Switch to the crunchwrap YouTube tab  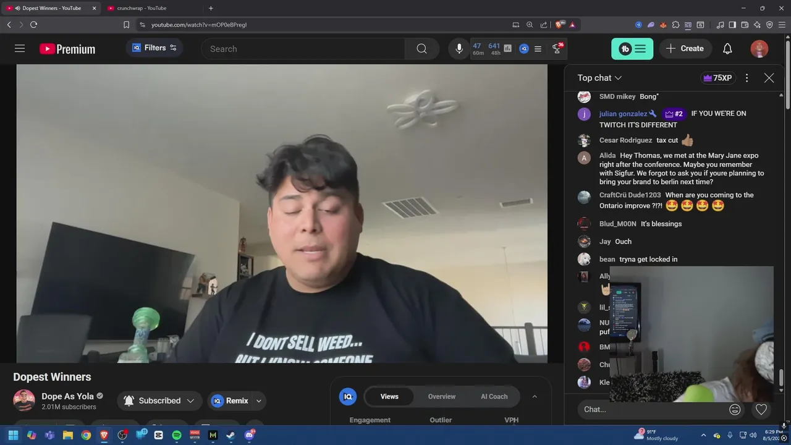(142, 8)
